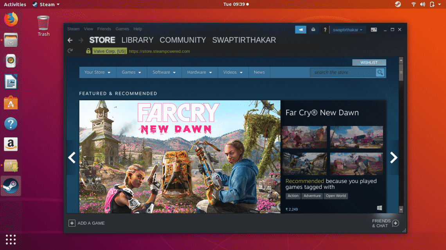Viewport: 446px width, 250px height.
Task: Click the store search magnifier icon
Action: click(380, 72)
